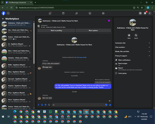Viewport: 155px width, 124px height.
Task: Open the Marketplace store icon
Action: click(x=90, y=13)
